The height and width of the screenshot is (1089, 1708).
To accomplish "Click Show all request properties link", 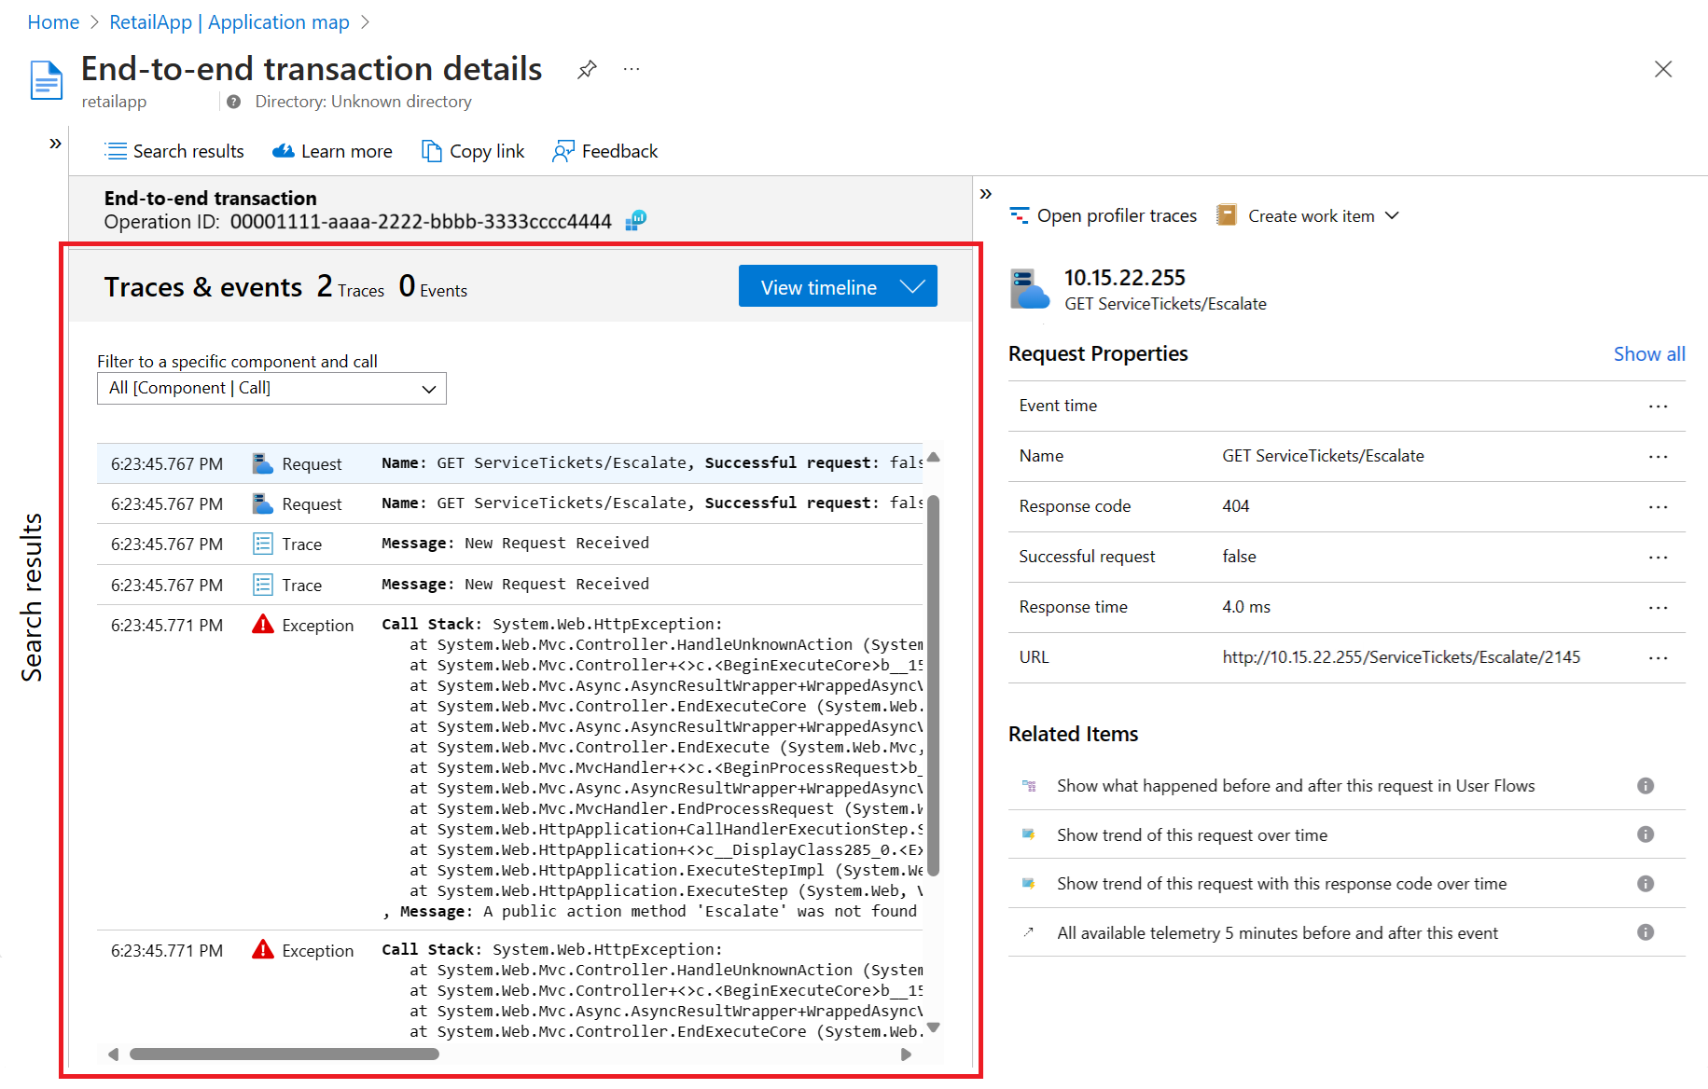I will 1648,354.
